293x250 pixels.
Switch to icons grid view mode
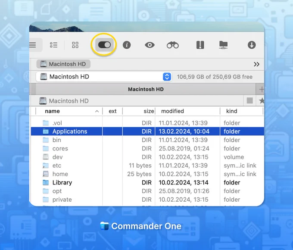click(75, 45)
